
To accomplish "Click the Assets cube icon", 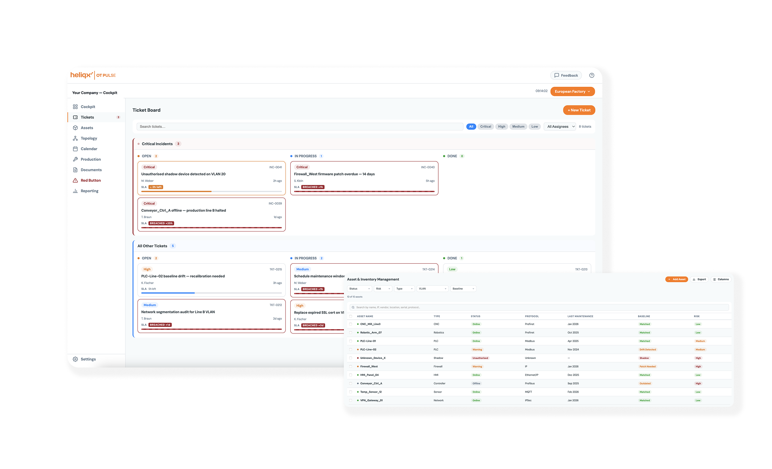I will [75, 128].
